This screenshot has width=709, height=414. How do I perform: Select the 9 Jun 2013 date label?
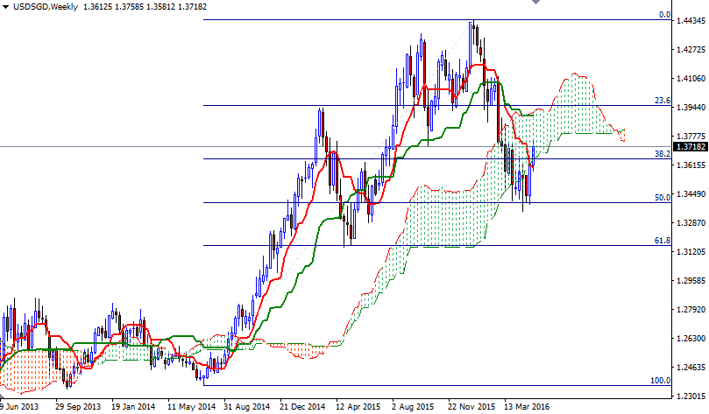[18, 407]
